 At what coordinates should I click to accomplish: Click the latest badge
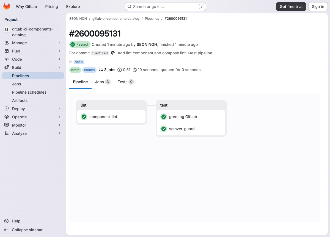[x=75, y=70]
